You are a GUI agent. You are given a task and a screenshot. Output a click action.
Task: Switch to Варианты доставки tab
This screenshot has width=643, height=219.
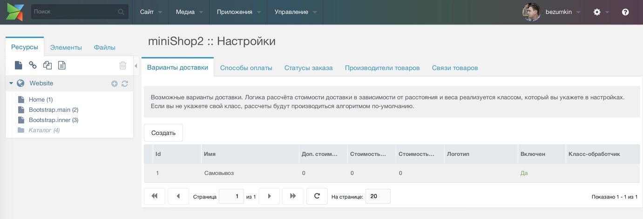coord(177,67)
